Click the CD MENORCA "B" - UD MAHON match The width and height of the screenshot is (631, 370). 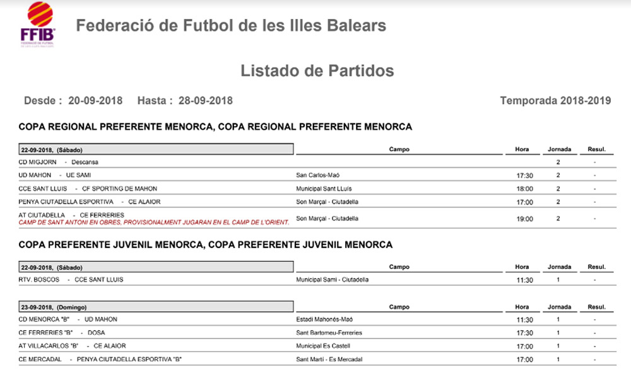pyautogui.click(x=68, y=319)
